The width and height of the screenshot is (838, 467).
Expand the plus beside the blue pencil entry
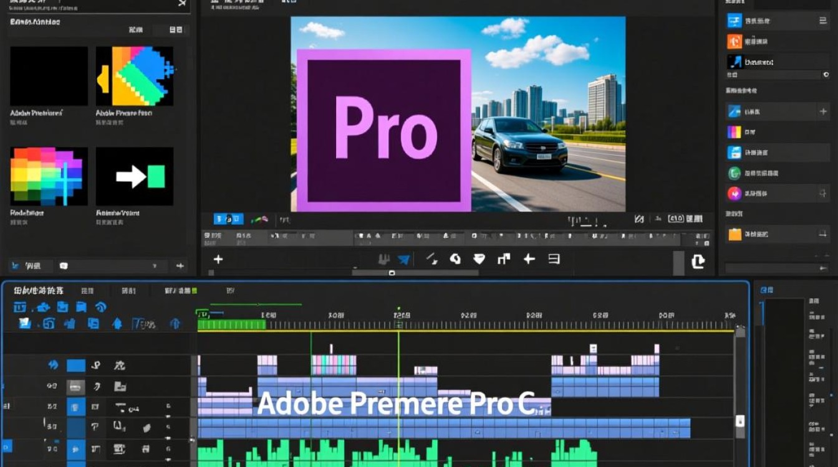click(x=822, y=112)
